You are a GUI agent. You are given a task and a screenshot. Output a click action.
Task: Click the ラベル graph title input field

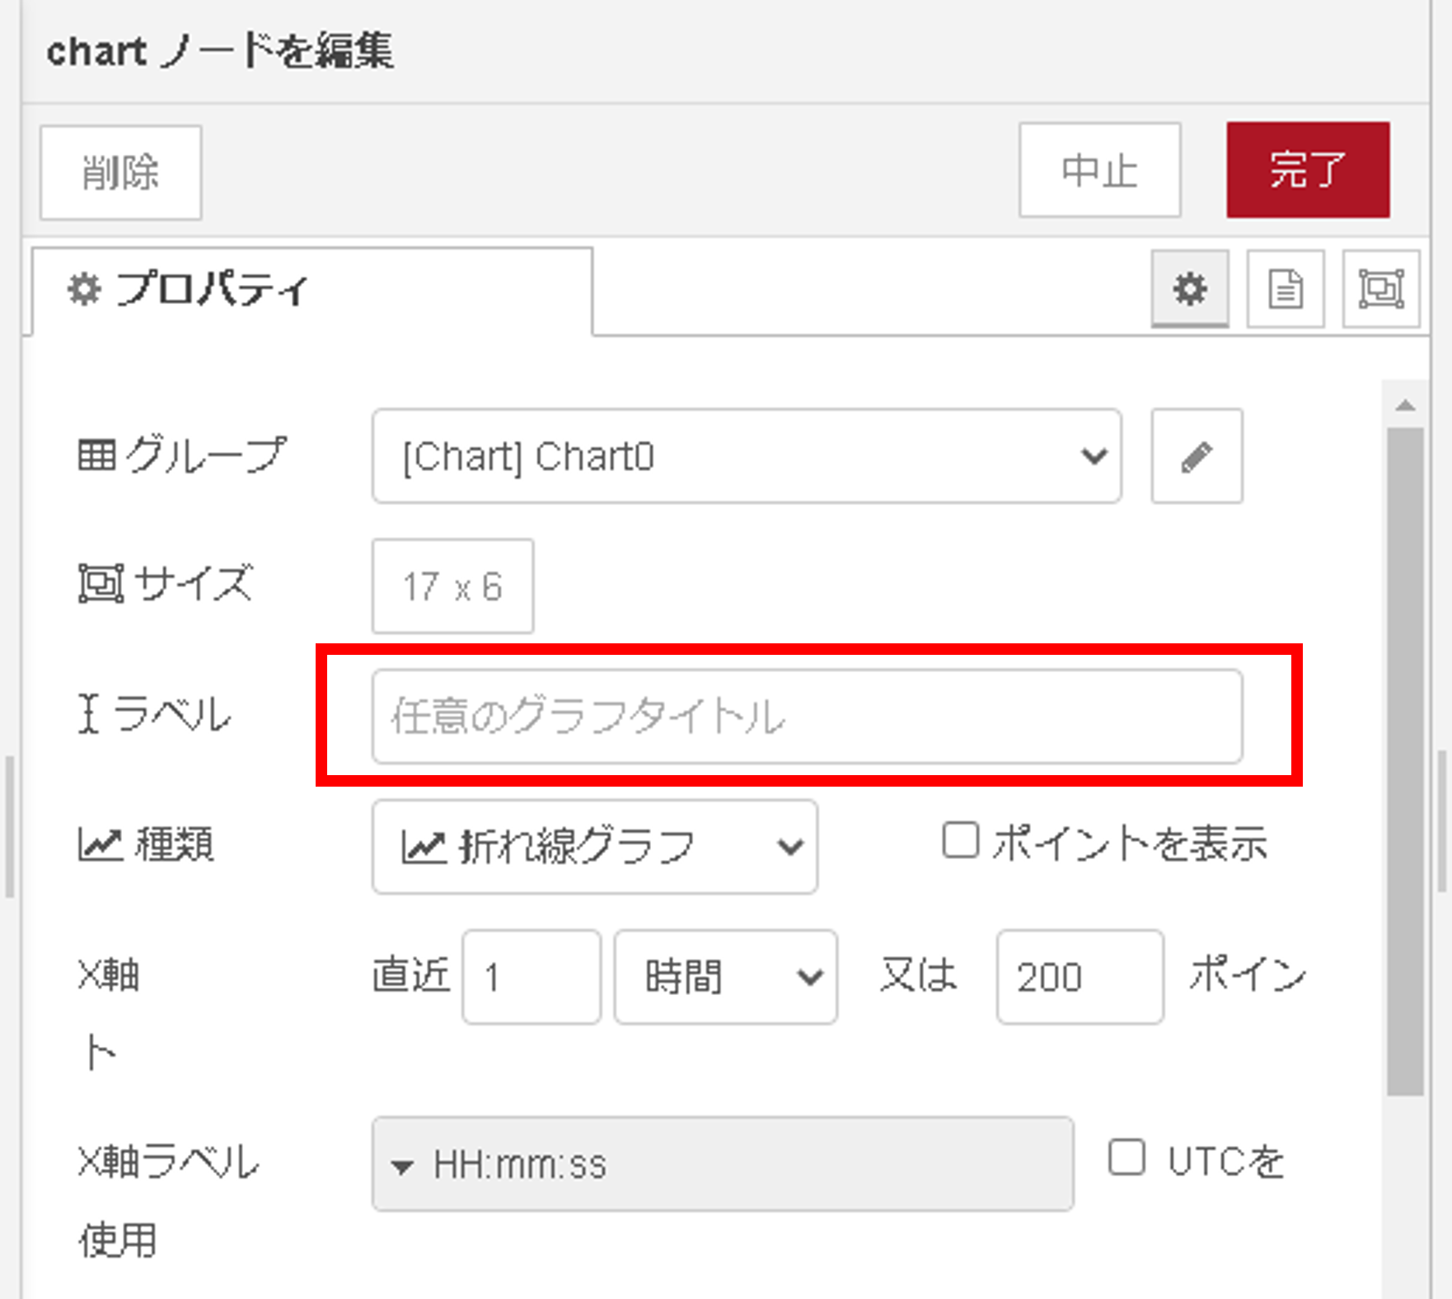click(x=808, y=716)
